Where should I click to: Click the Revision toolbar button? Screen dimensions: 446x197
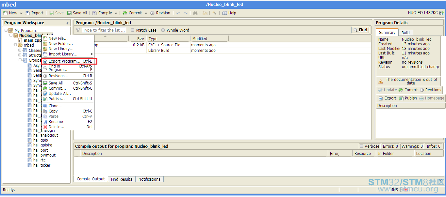click(x=160, y=13)
